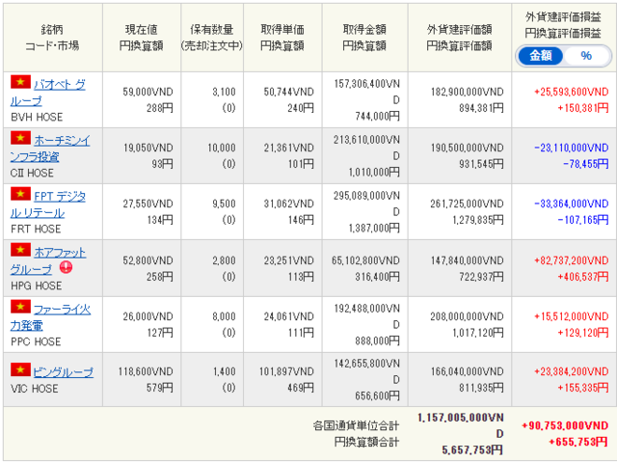Go to the ホアファットグループ stock details

(x=62, y=253)
